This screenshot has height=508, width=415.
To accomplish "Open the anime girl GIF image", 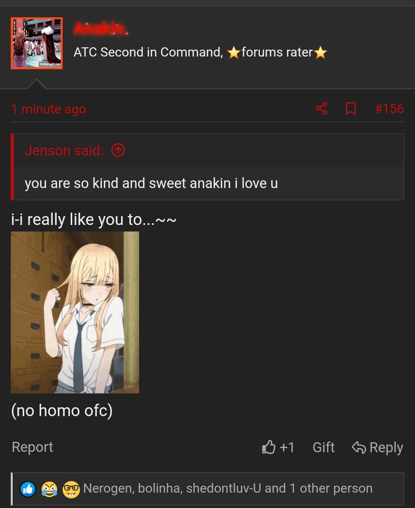I will pyautogui.click(x=75, y=312).
